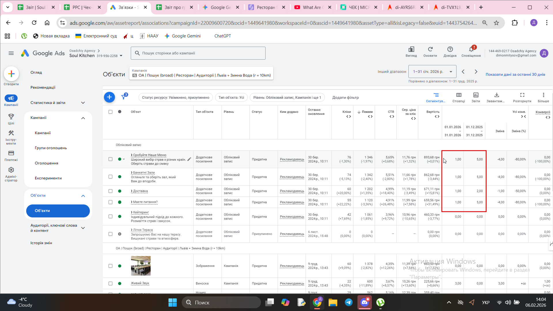Open the Columns (Стовпці) icon
Image resolution: width=553 pixels, height=311 pixels.
459,95
